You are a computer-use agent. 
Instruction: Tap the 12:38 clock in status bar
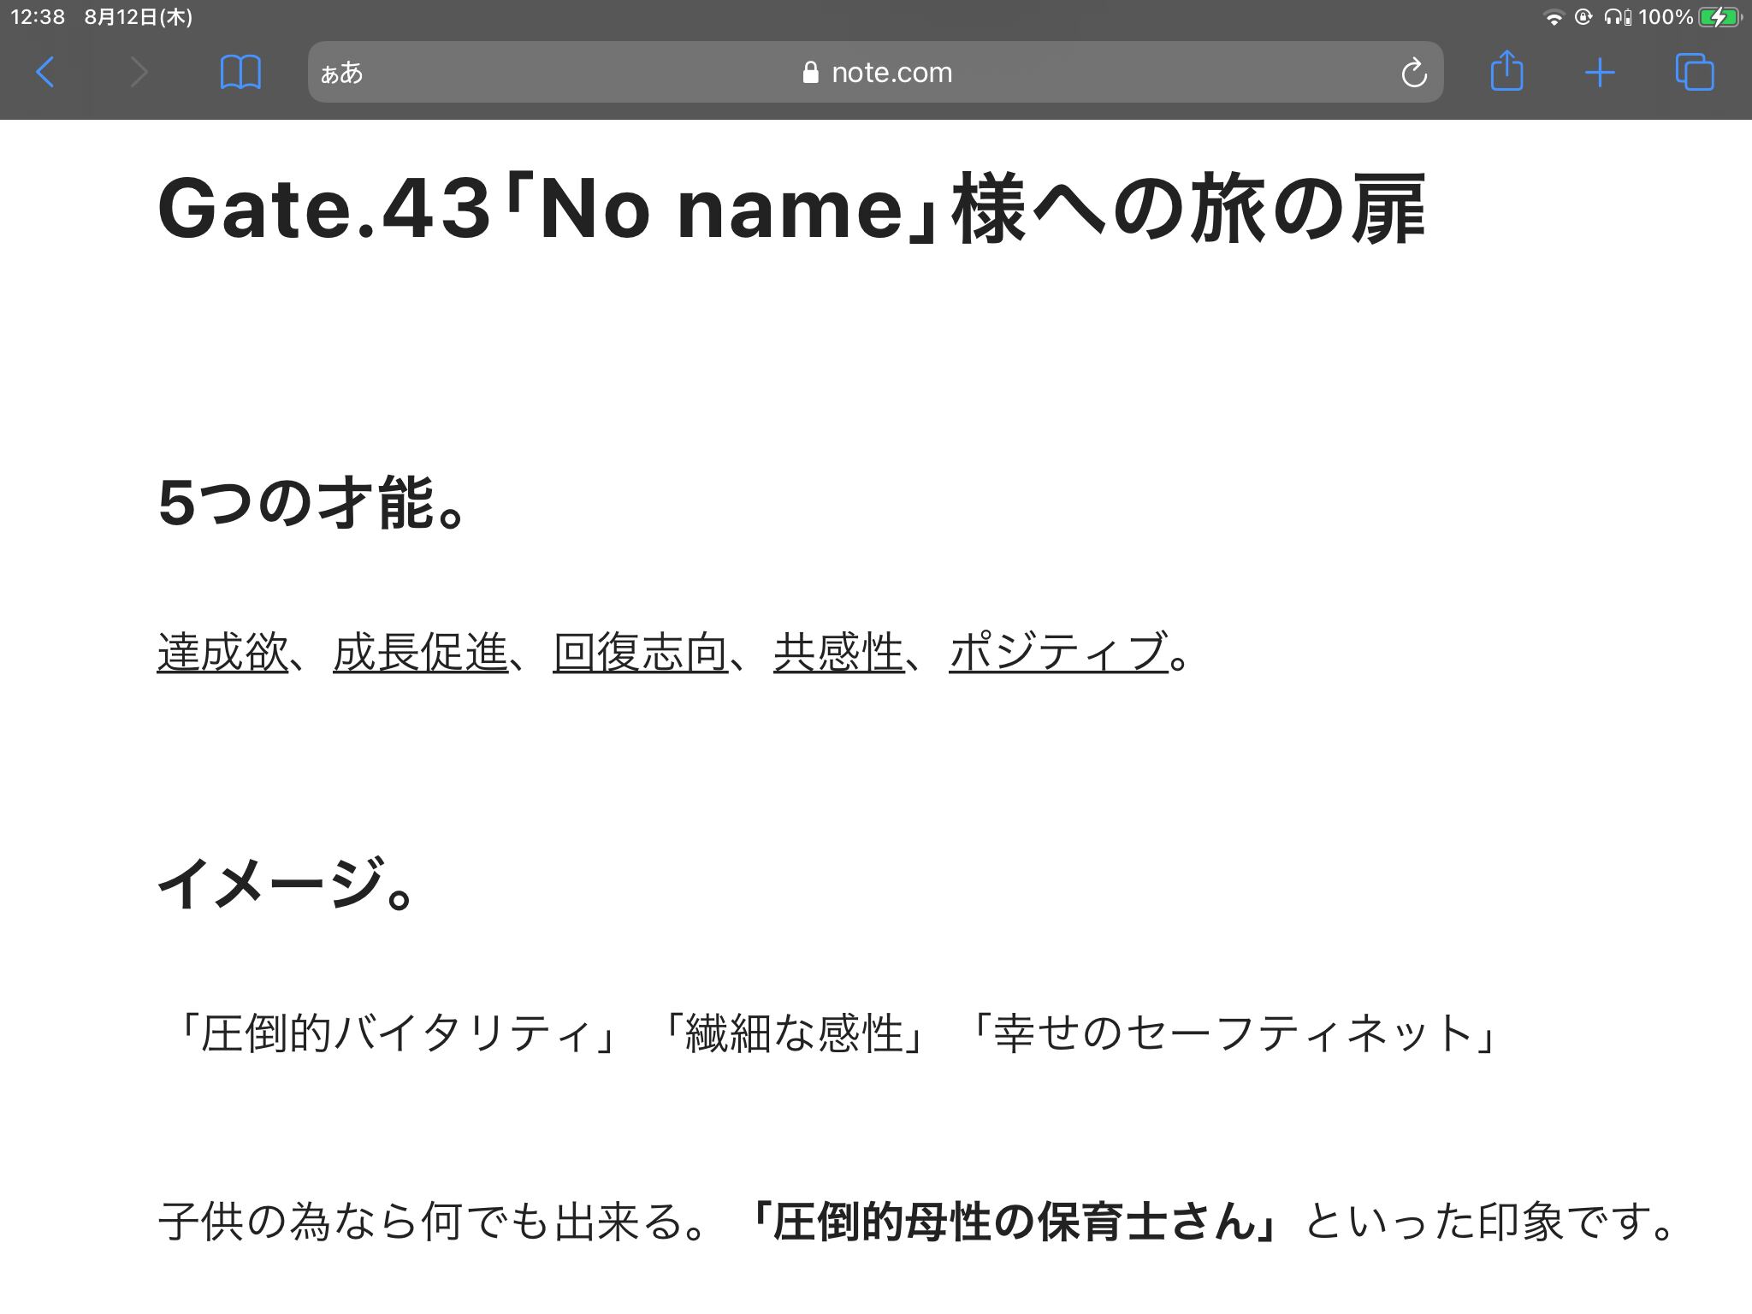click(38, 17)
